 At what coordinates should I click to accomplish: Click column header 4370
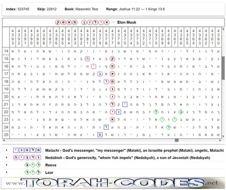click(x=156, y=37)
